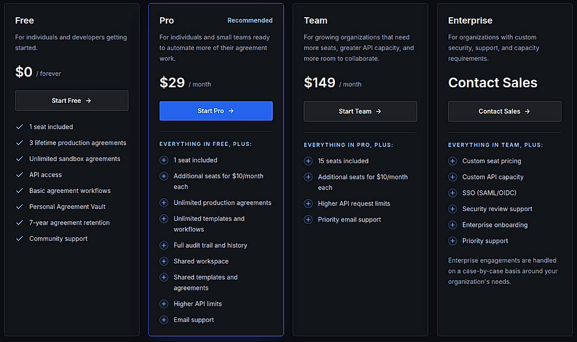Click Team plan description about growing organizations
Viewport: 577px width, 342px height.
[x=359, y=48]
